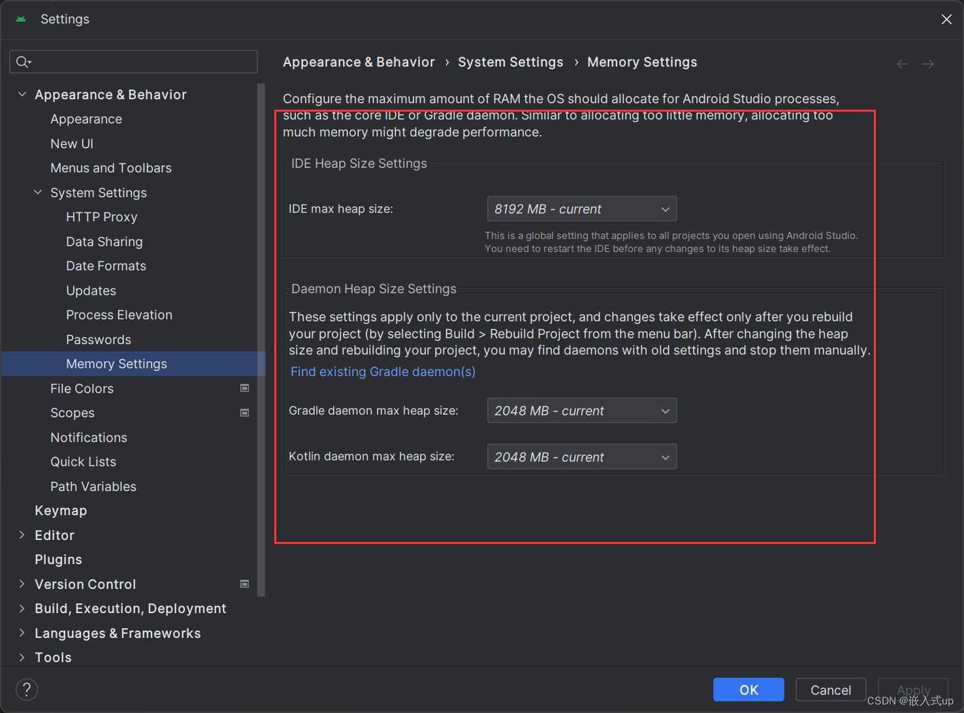Open IDE max heap size dropdown

point(582,209)
